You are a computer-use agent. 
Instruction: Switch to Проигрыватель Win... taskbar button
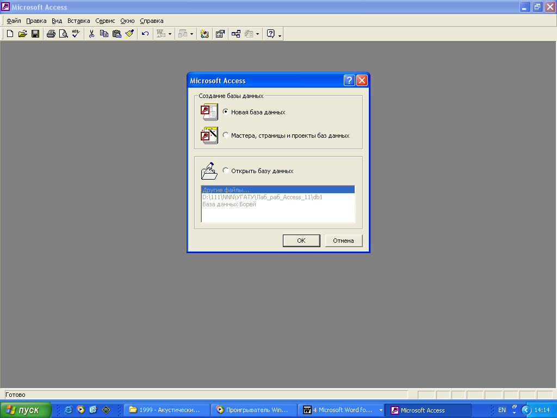[x=253, y=410]
